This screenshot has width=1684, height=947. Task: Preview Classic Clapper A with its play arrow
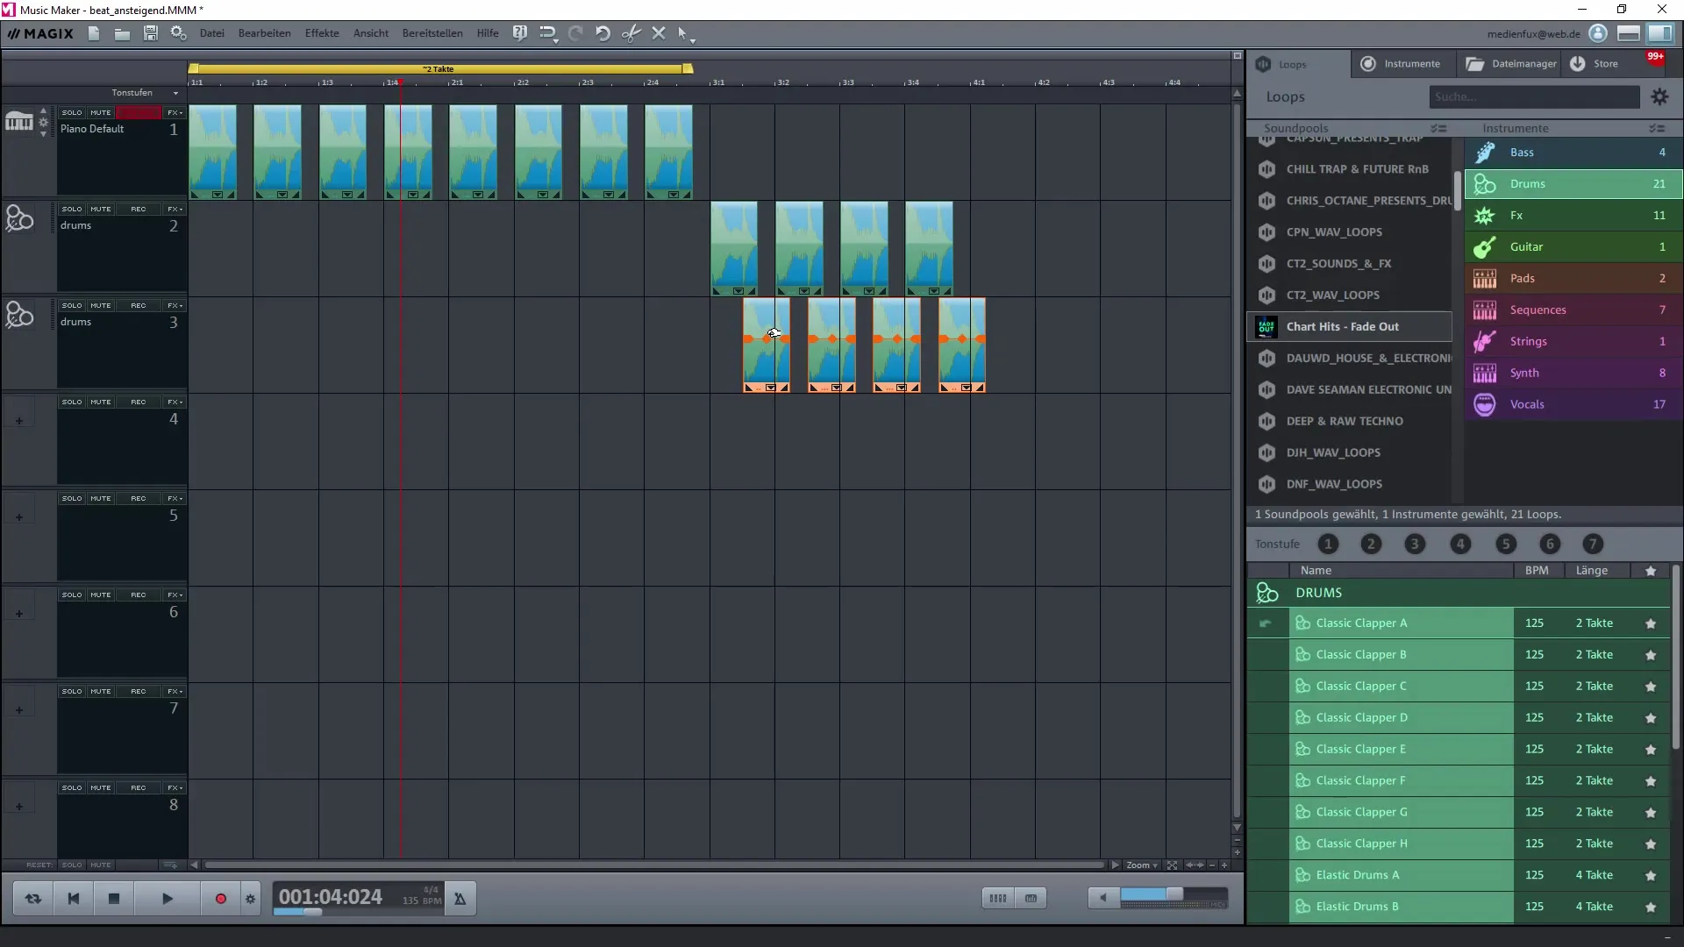[1265, 623]
